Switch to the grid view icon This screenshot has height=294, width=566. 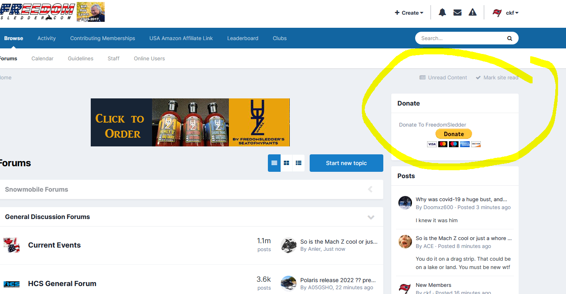(x=286, y=163)
